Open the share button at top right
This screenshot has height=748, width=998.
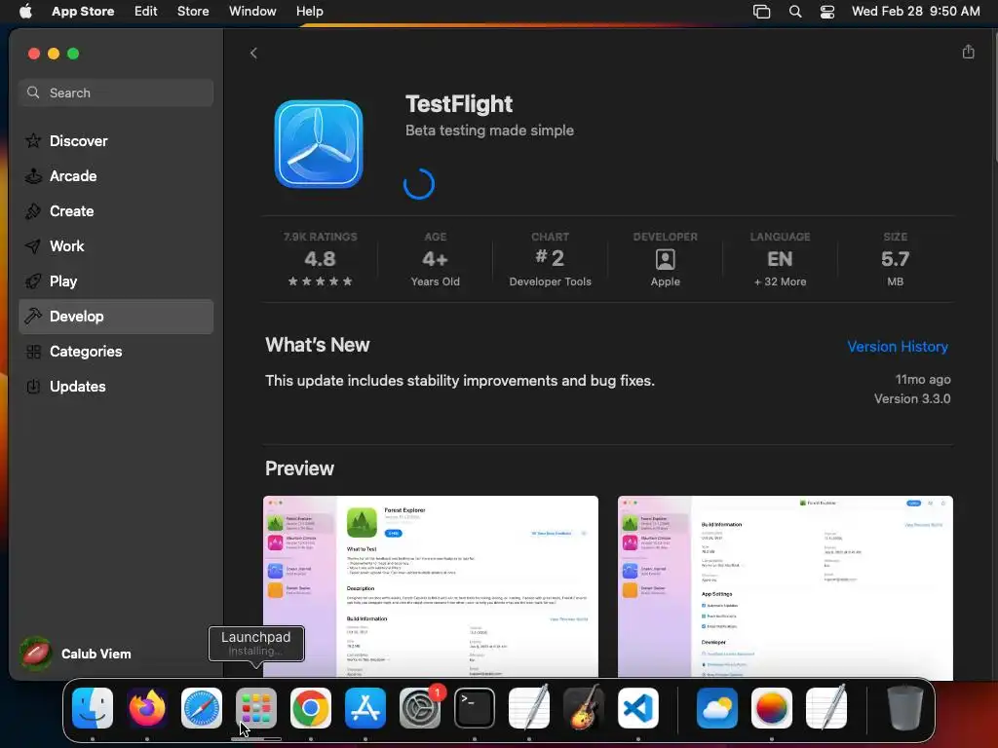point(968,52)
